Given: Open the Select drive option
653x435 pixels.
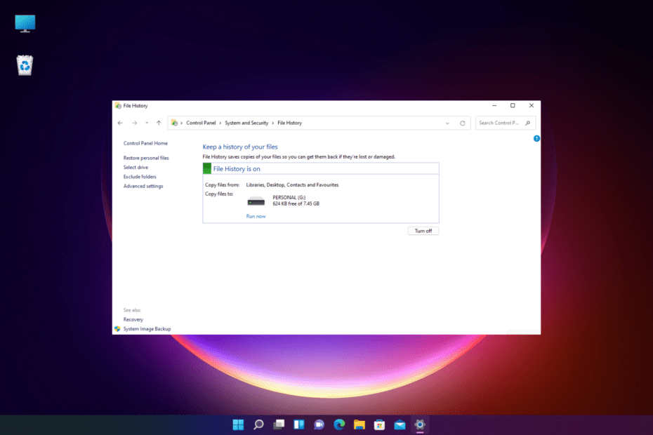Looking at the screenshot, I should point(136,168).
